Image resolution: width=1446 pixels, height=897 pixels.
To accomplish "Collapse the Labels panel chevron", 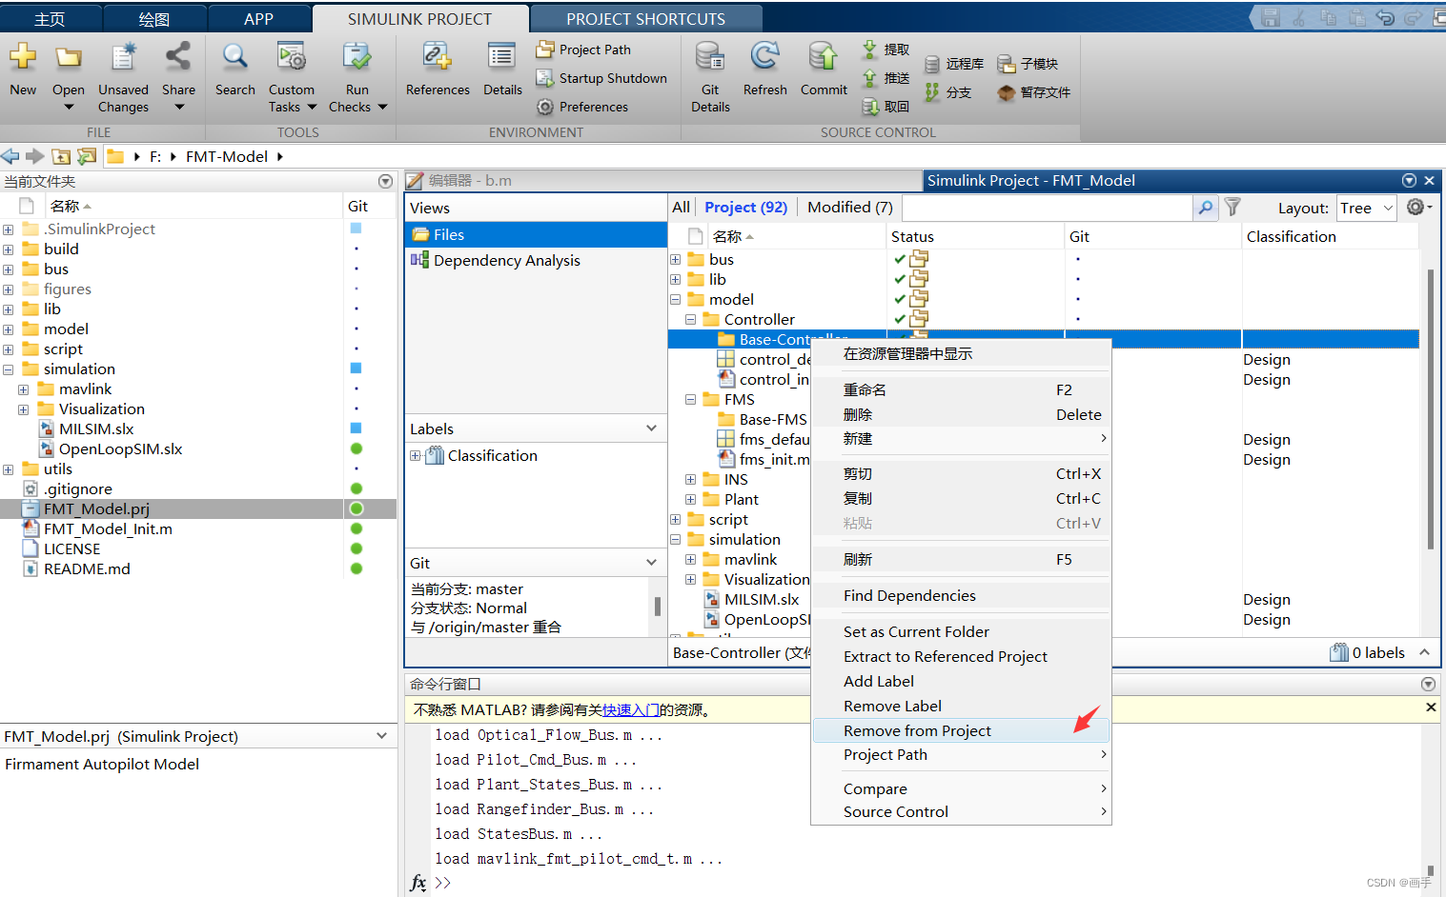I will click(651, 429).
